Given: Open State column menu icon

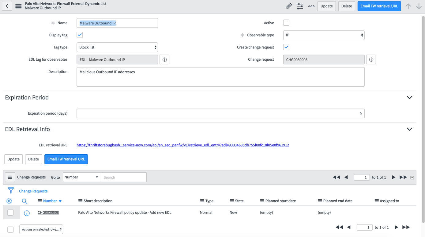Looking at the screenshot, I should pos(232,201).
